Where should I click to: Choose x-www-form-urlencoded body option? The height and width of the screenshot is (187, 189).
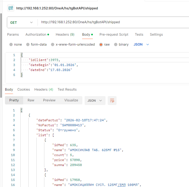pyautogui.click(x=53, y=44)
